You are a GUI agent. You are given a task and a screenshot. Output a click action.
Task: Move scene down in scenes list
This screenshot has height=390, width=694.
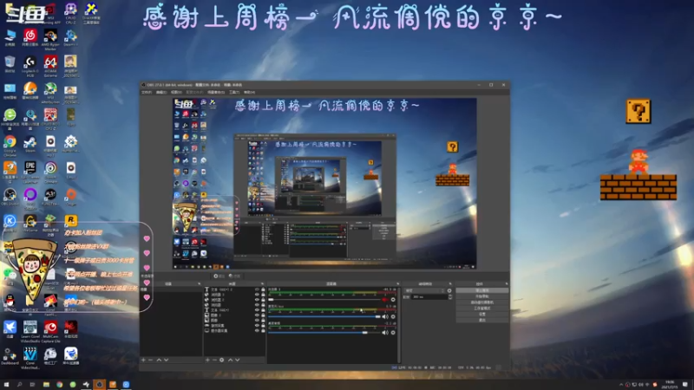tap(166, 360)
